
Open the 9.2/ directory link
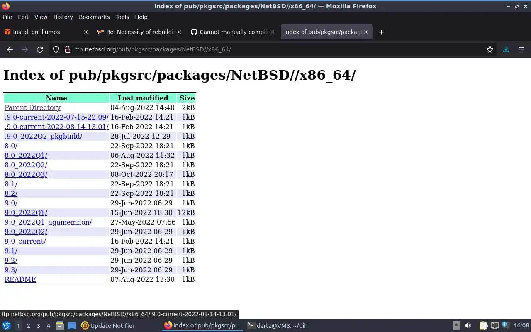click(x=11, y=260)
